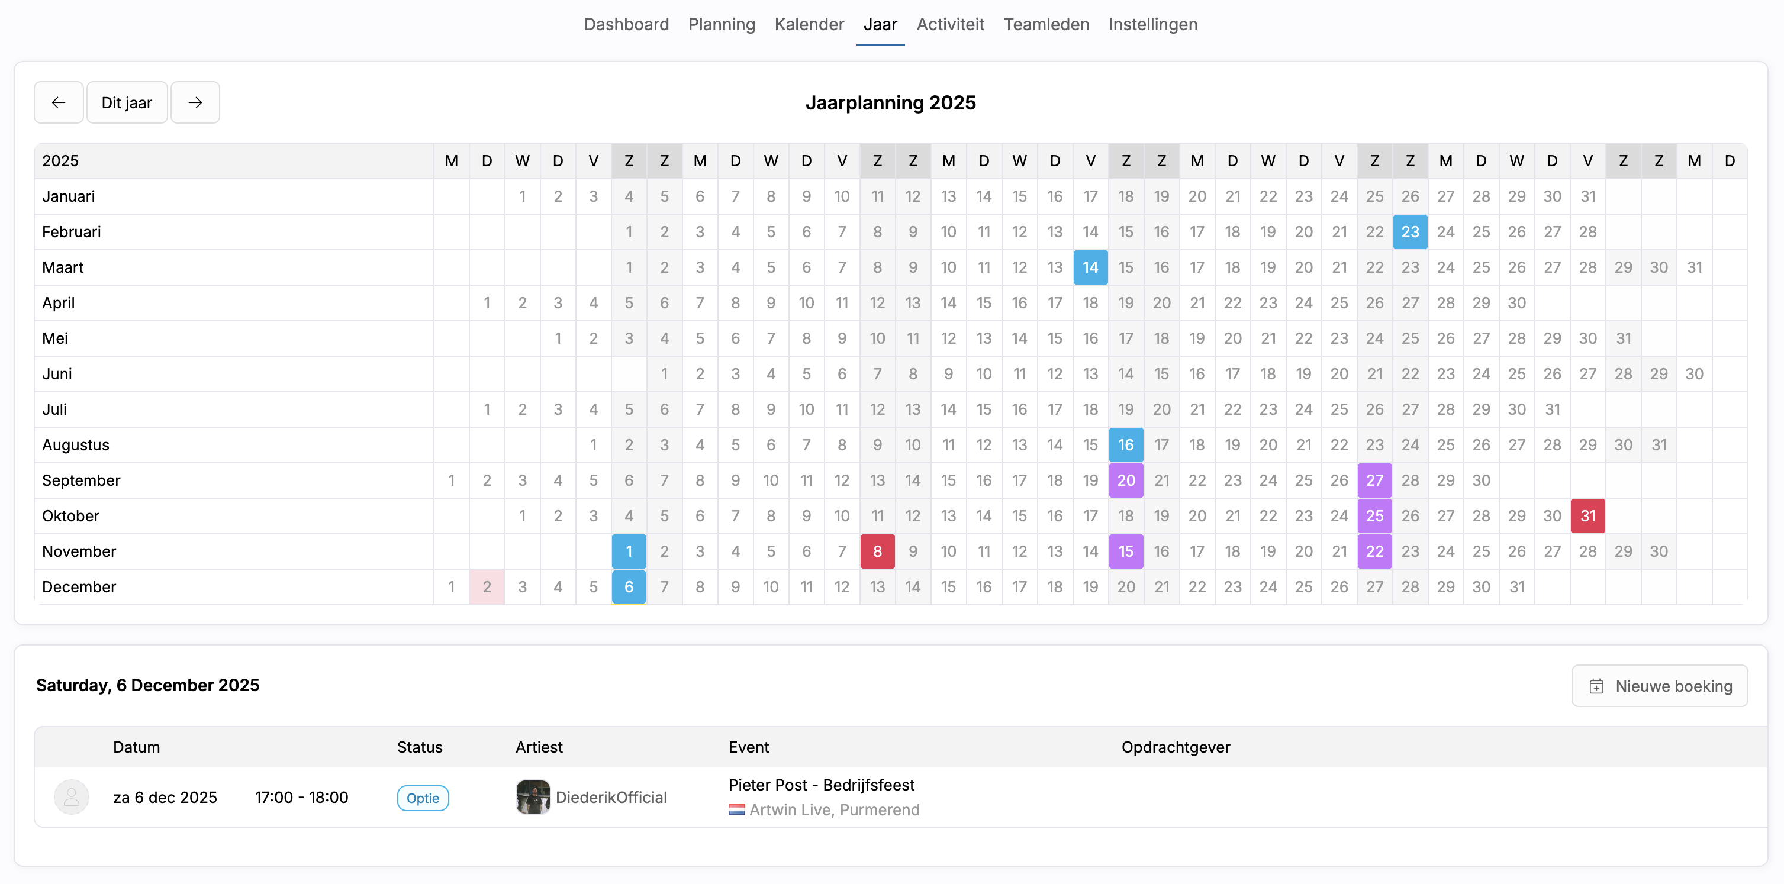Viewport: 1784px width, 884px height.
Task: Click the calendar-plus icon on Nieuwe boeking
Action: pyautogui.click(x=1596, y=686)
